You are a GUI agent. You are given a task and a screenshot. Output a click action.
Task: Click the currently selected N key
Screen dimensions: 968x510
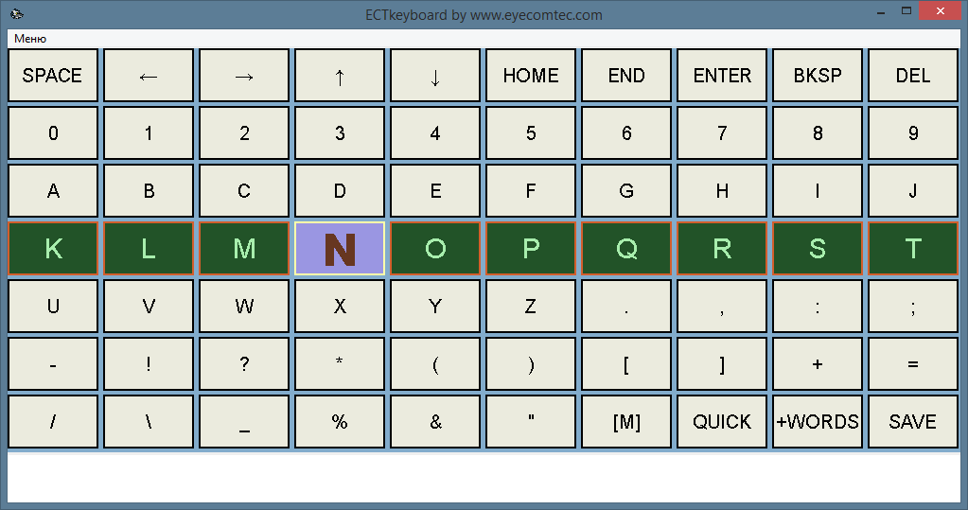click(x=340, y=248)
